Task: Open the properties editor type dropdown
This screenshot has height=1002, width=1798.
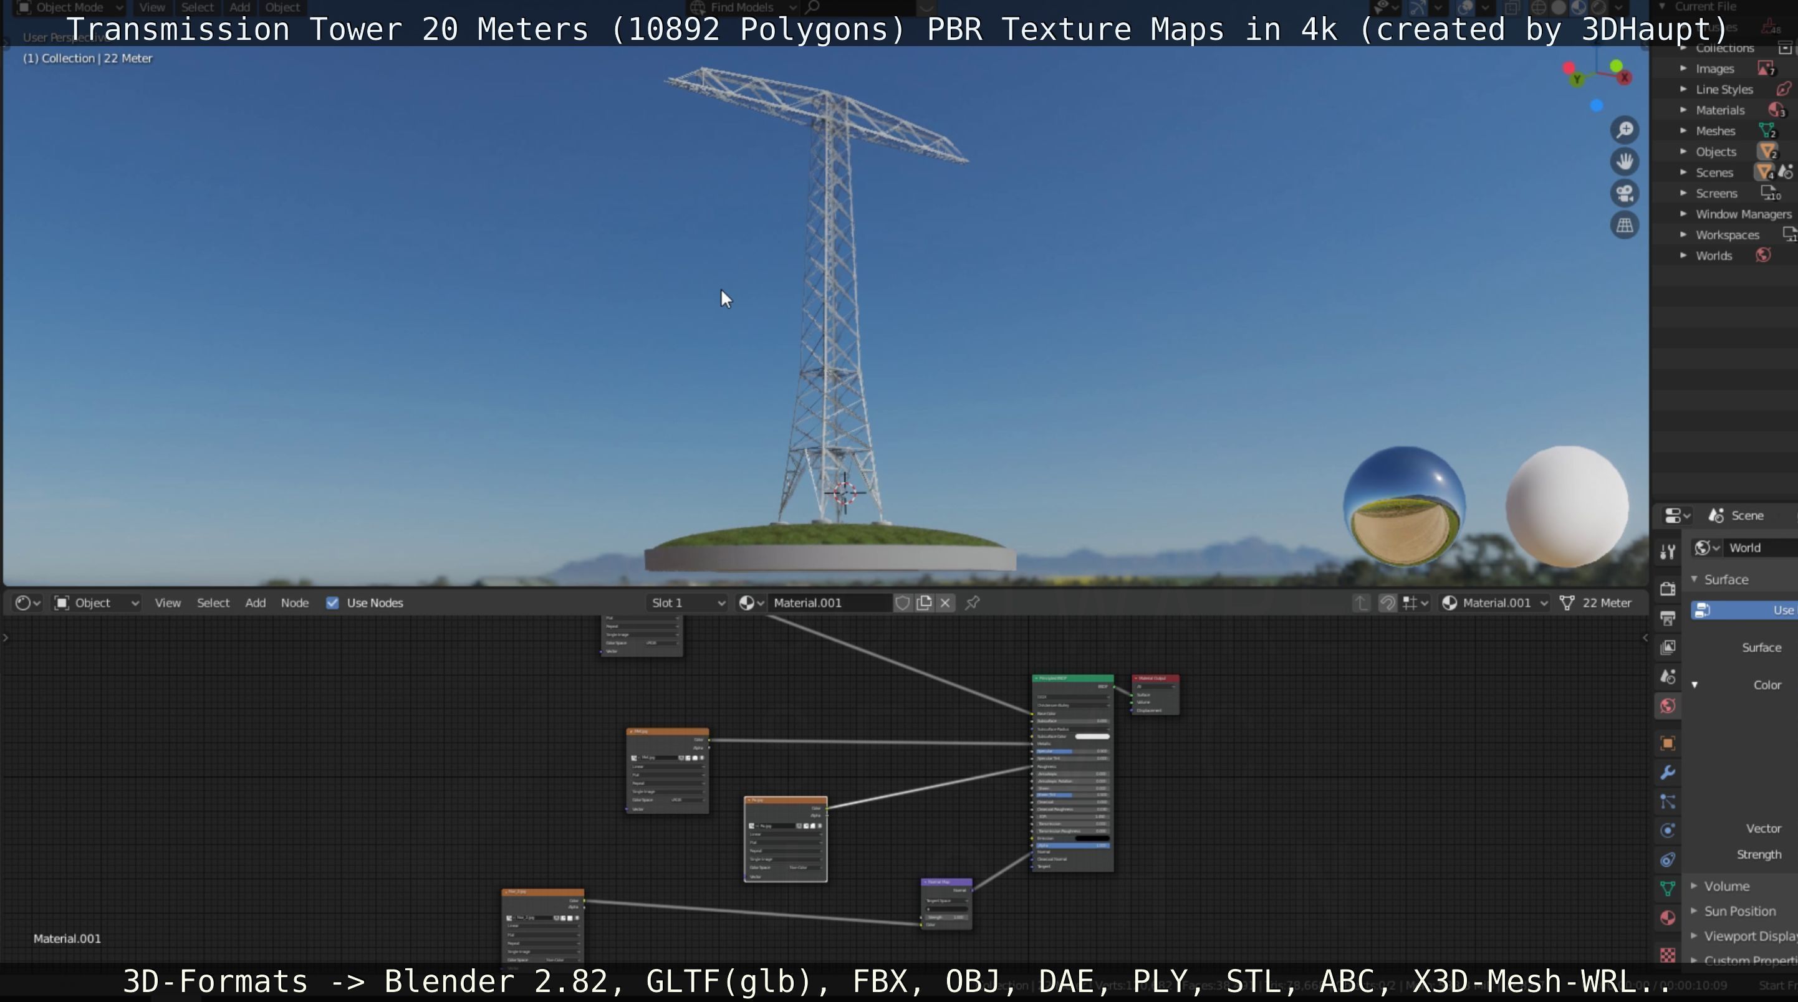Action: pos(1676,516)
